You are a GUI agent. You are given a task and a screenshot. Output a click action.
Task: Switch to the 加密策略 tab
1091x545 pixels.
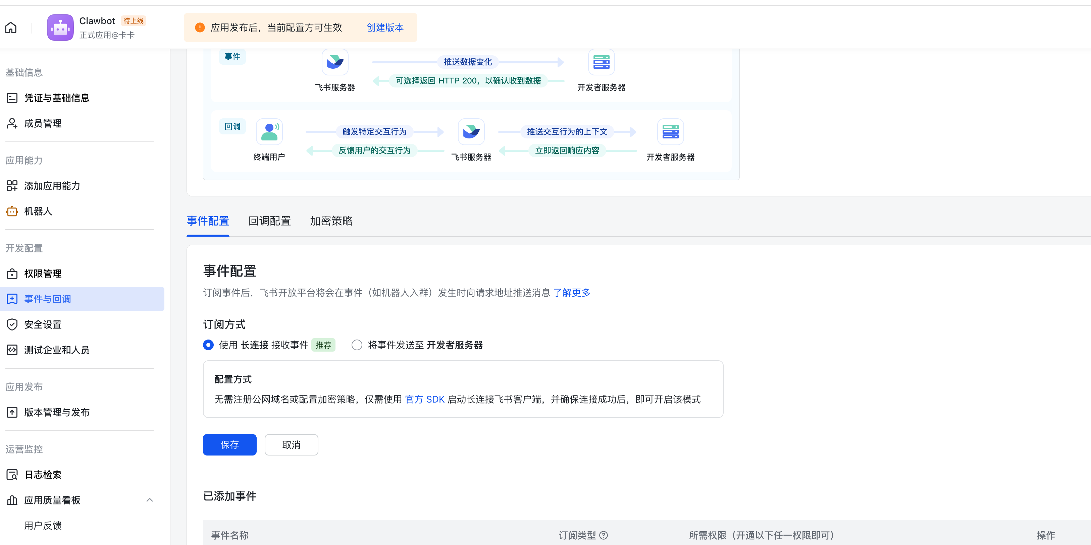pyautogui.click(x=331, y=221)
